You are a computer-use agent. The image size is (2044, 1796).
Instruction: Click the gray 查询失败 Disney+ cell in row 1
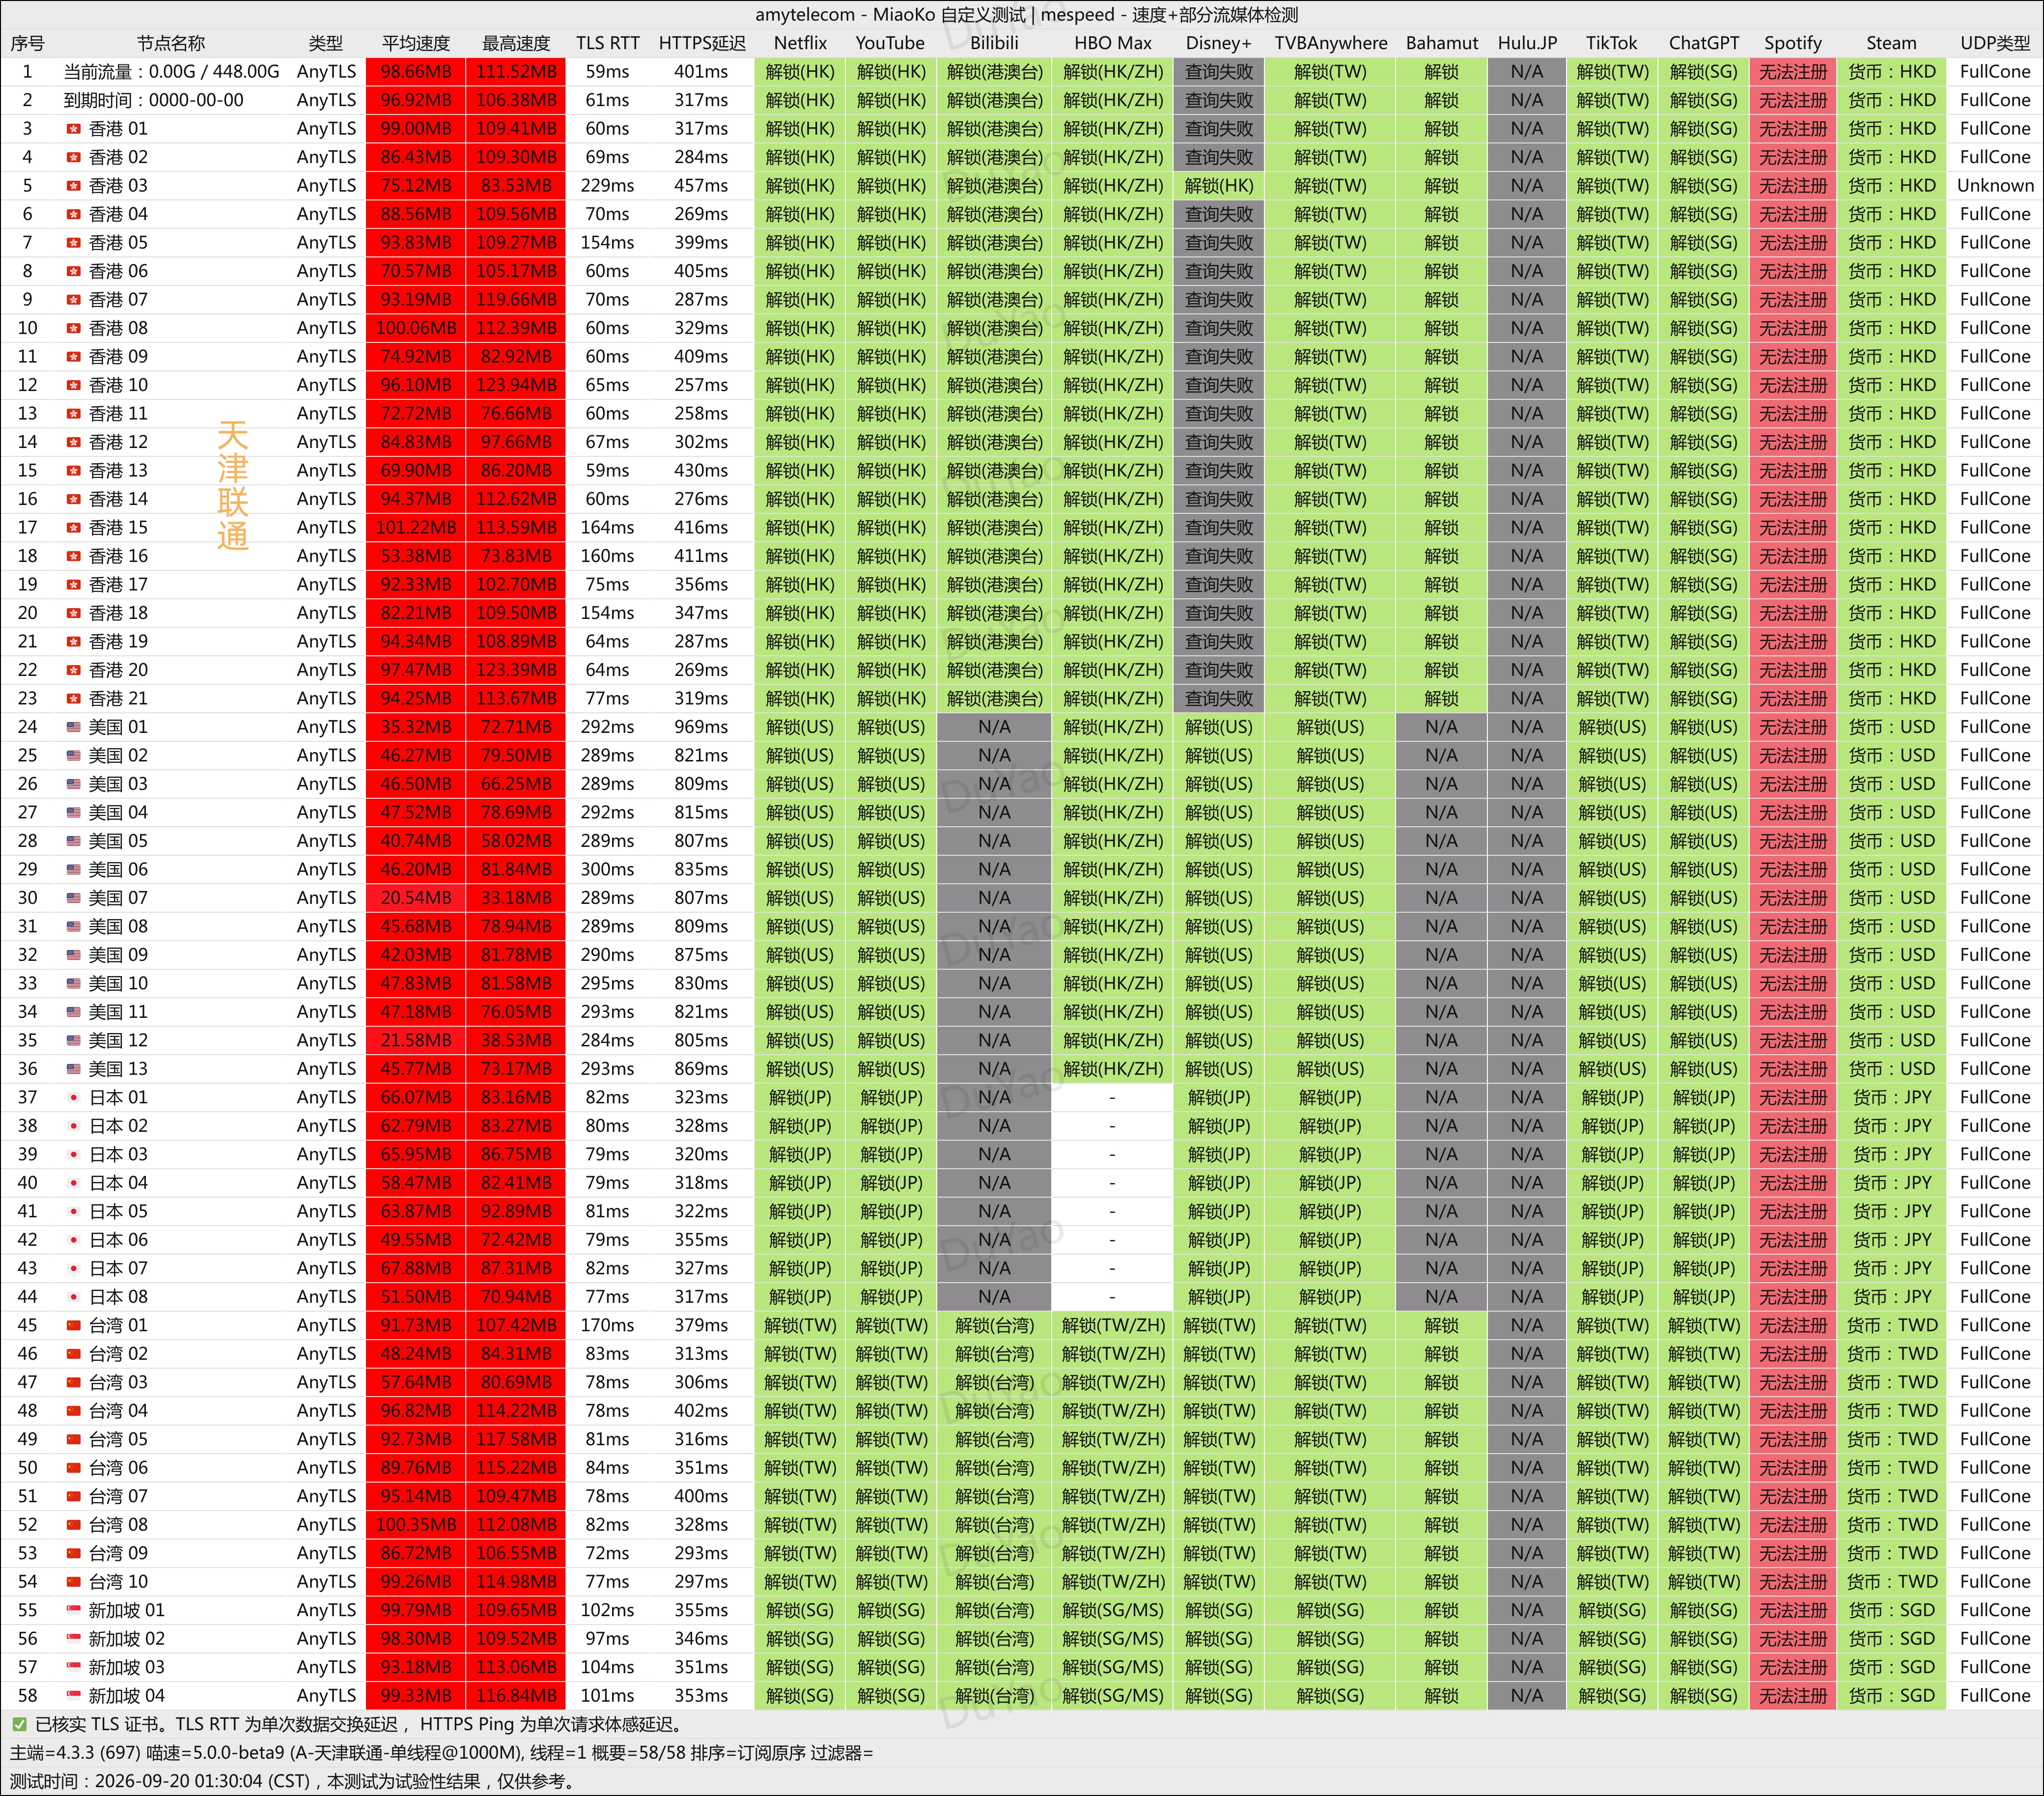[1219, 72]
